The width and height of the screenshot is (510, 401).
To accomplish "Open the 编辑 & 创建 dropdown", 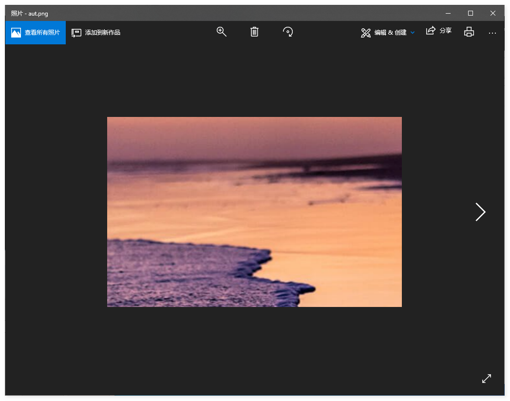I will [x=388, y=33].
